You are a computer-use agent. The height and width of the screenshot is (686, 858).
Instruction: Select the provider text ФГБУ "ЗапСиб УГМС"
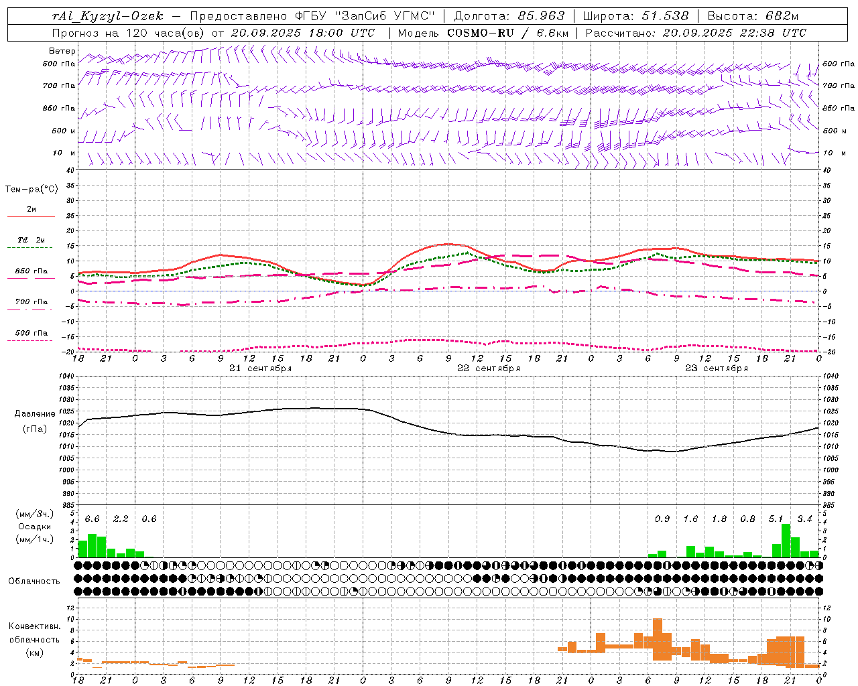[365, 16]
